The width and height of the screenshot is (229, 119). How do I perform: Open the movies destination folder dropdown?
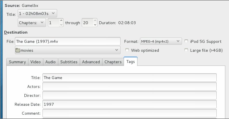(x=68, y=50)
